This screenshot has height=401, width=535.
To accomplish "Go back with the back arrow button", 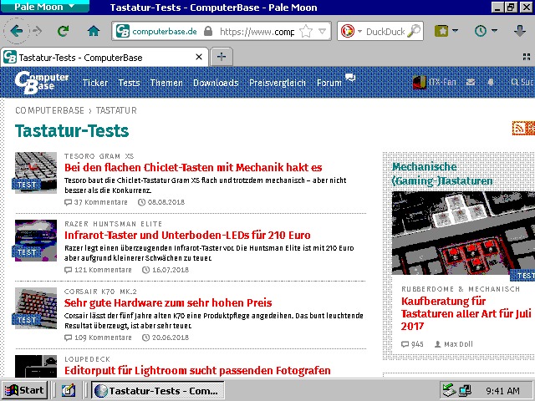I will point(16,32).
